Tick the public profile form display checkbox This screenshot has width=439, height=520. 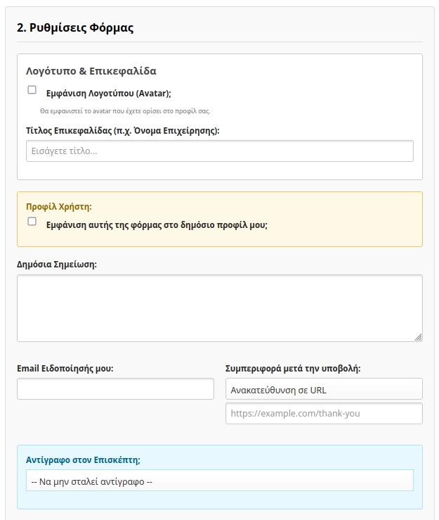32,222
